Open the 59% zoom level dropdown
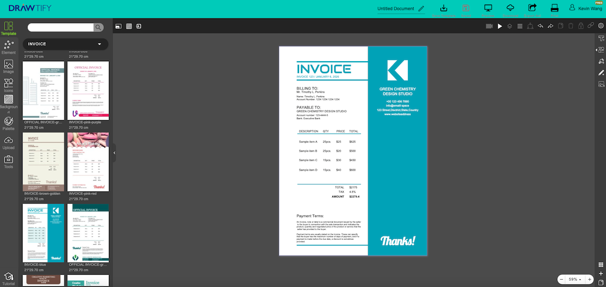The height and width of the screenshot is (287, 606). (x=576, y=279)
